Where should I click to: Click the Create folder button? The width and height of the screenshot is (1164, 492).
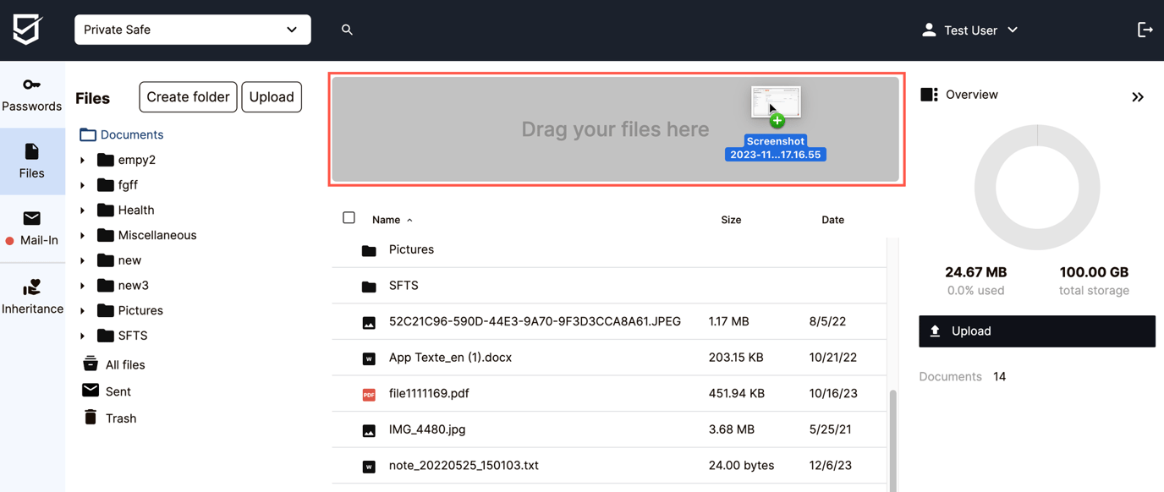(187, 96)
